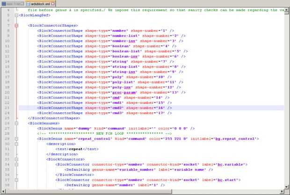
Task: Collapse the BlockConnectorShapes fold marker
Action: tap(16, 26)
